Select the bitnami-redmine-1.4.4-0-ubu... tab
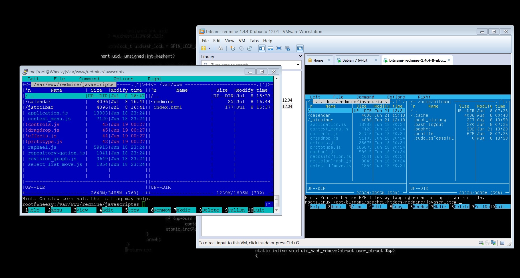The image size is (520, 278). point(418,60)
